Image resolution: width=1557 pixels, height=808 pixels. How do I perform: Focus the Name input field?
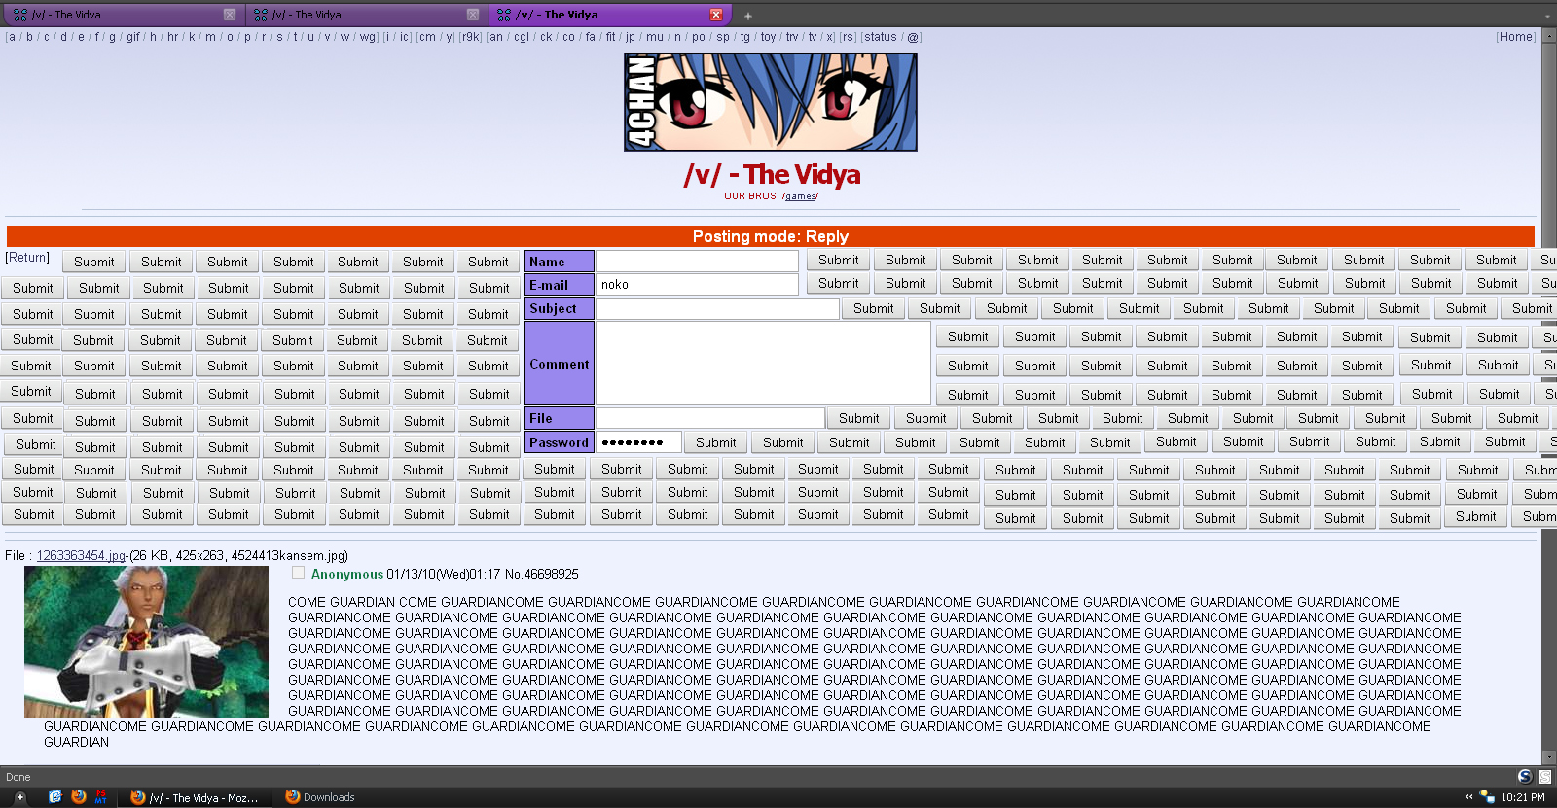pyautogui.click(x=697, y=261)
